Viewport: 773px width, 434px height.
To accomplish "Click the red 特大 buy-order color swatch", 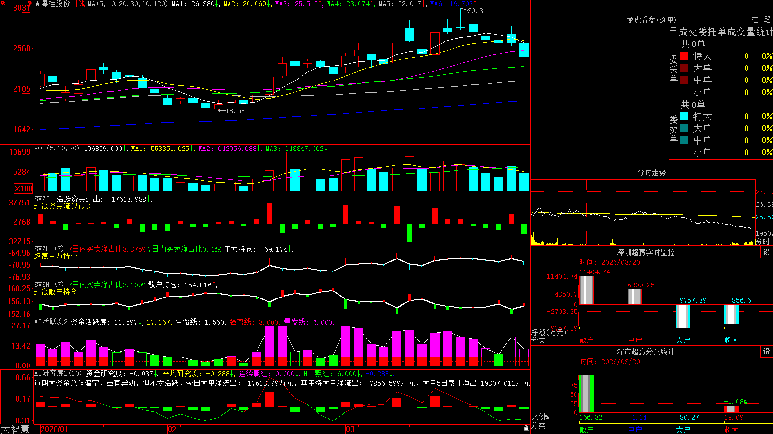I will point(684,56).
